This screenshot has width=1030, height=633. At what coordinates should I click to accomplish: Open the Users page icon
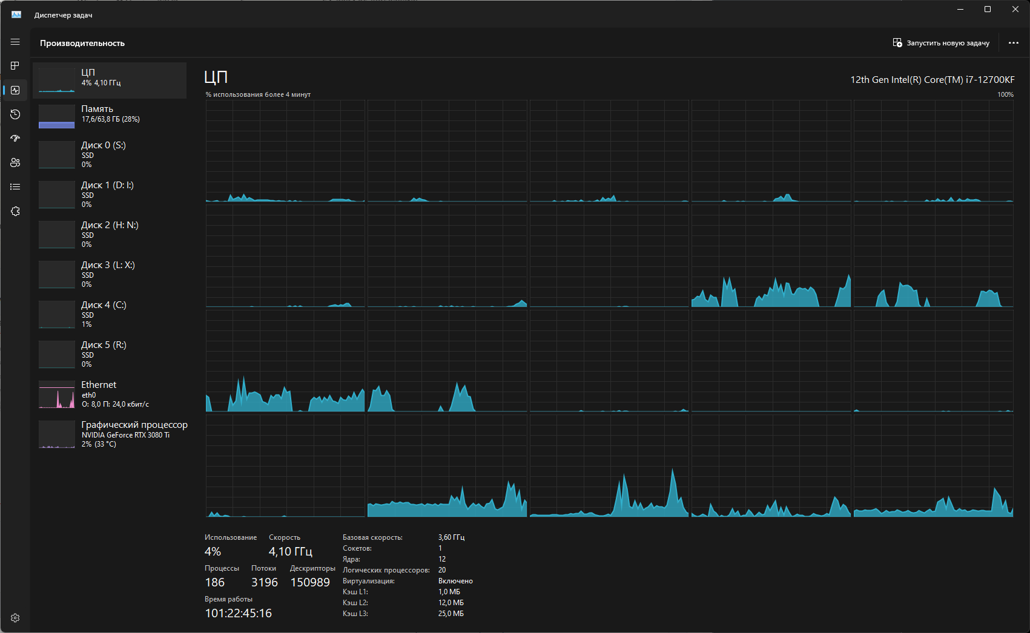(x=15, y=162)
